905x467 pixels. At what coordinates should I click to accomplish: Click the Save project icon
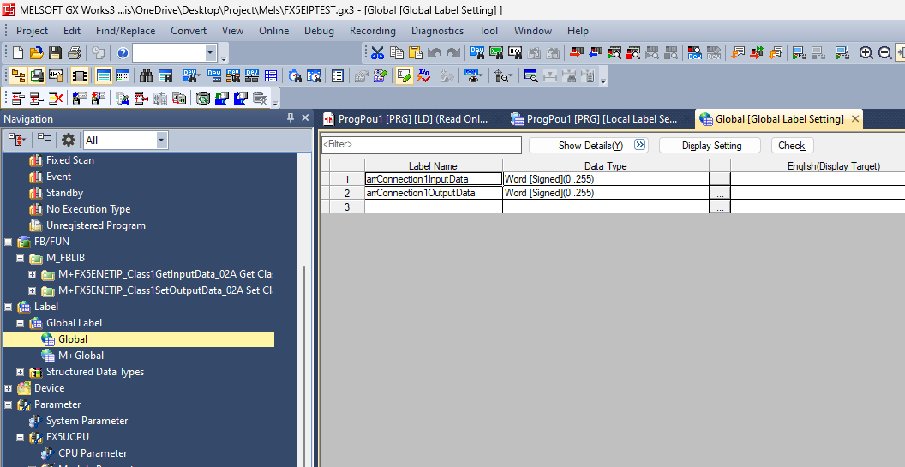(x=55, y=53)
